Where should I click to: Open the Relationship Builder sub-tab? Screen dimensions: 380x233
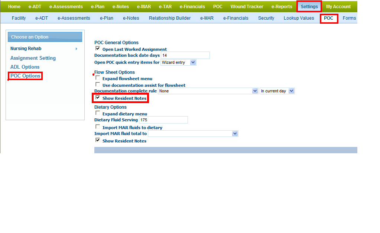click(170, 18)
